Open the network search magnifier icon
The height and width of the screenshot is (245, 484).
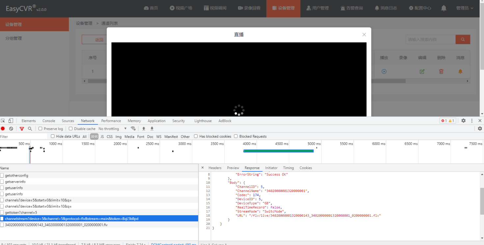click(30, 129)
